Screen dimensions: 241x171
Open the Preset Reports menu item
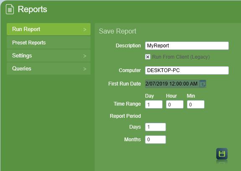[x=49, y=43]
